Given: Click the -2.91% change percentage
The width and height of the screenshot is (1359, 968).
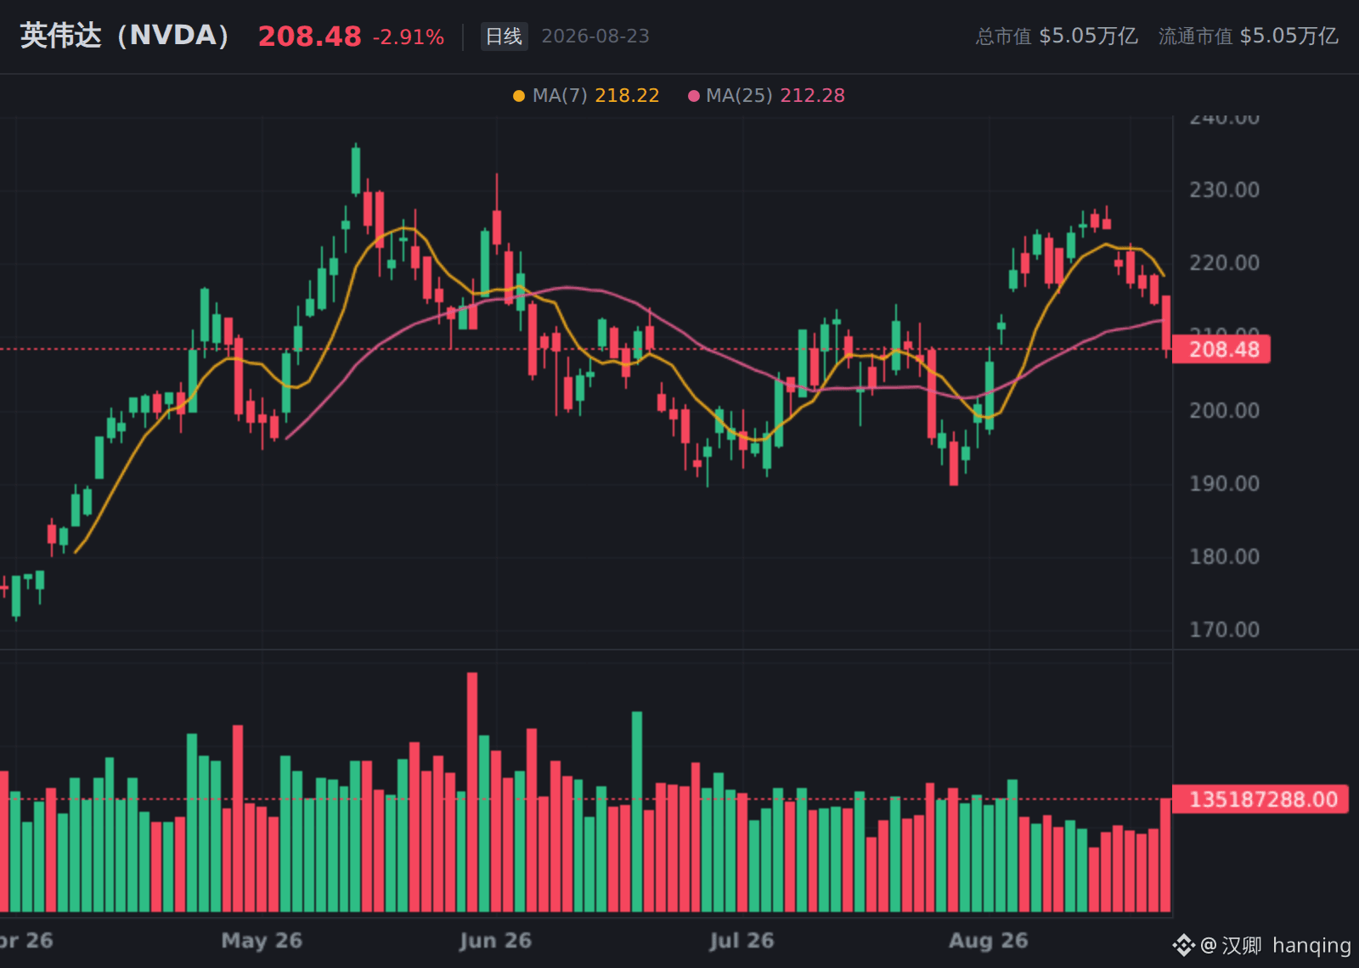Looking at the screenshot, I should (x=409, y=37).
